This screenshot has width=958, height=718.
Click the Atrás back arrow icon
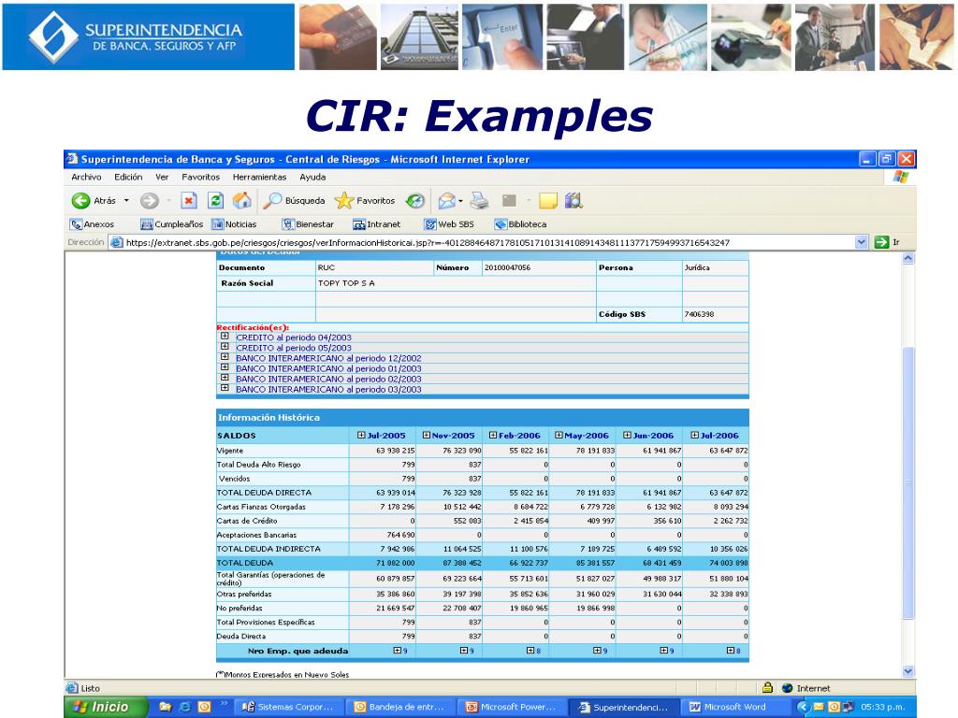[80, 200]
